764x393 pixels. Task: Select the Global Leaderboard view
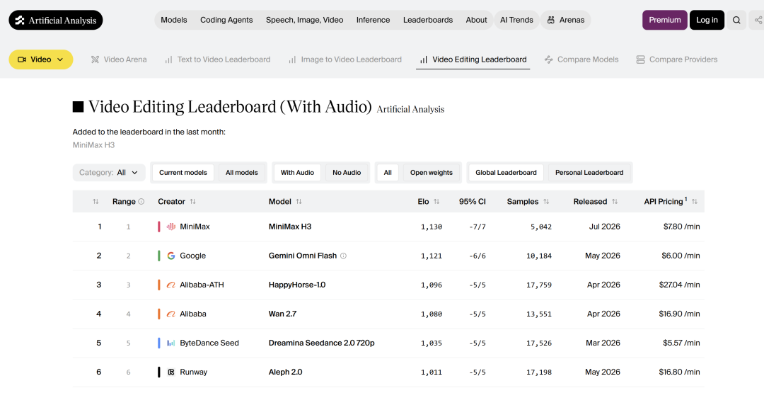[x=506, y=173]
